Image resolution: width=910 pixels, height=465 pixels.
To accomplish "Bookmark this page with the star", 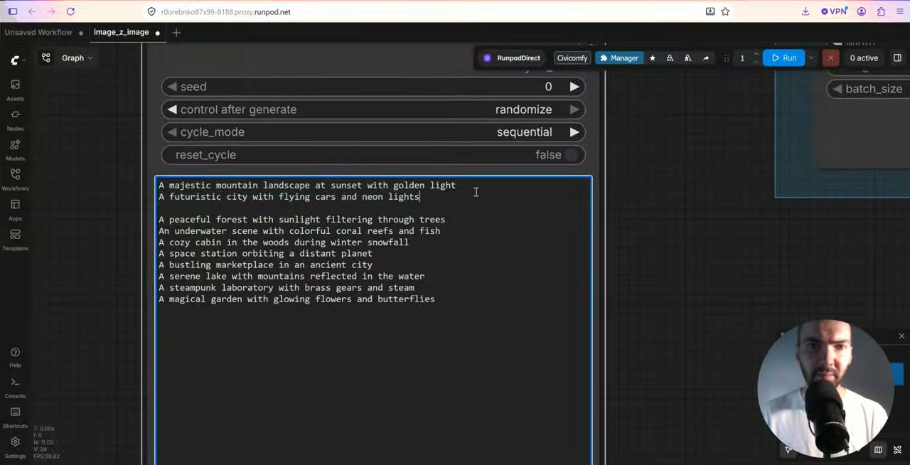I will pos(725,11).
